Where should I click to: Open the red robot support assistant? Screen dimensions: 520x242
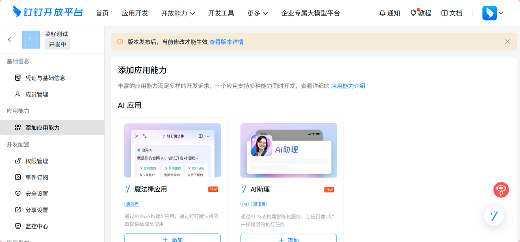coord(501,190)
